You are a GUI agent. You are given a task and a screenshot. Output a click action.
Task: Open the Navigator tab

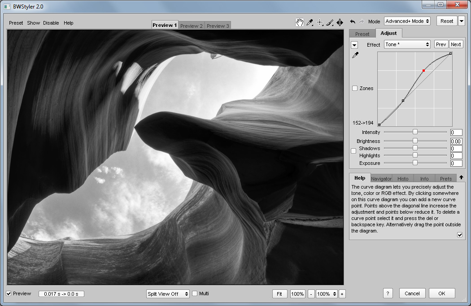point(381,178)
